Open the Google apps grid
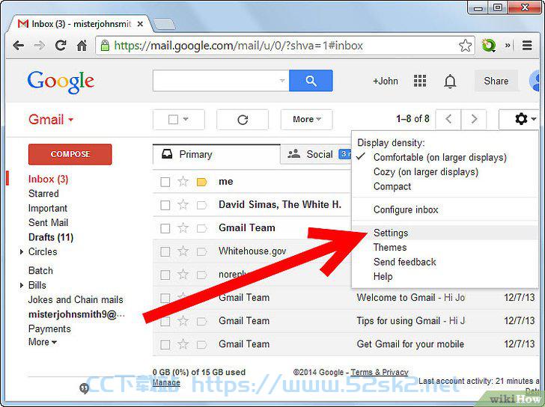This screenshot has height=407, width=545. (x=420, y=81)
